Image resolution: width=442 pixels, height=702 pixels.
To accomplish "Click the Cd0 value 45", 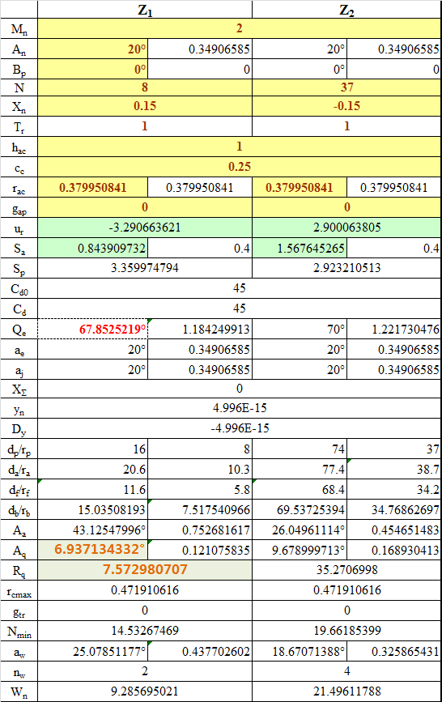I will coord(239,288).
